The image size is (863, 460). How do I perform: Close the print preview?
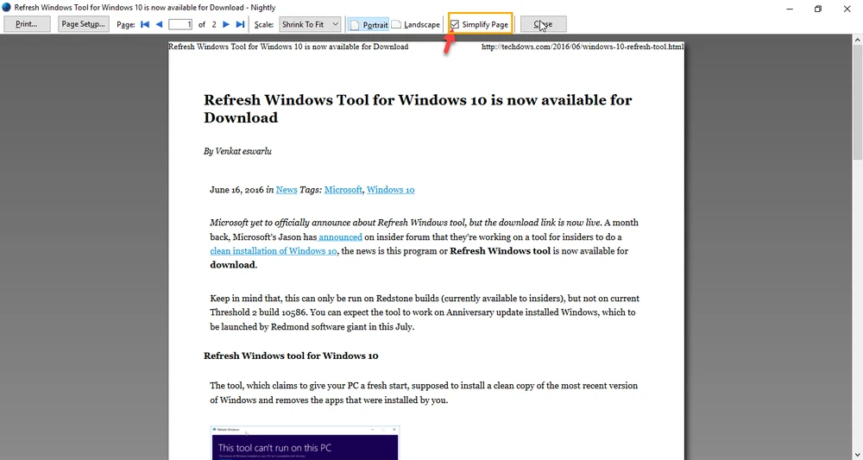click(543, 23)
